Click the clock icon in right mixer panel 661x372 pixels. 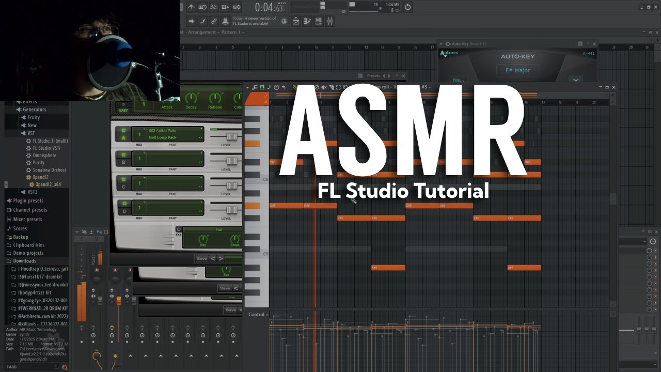[x=653, y=241]
